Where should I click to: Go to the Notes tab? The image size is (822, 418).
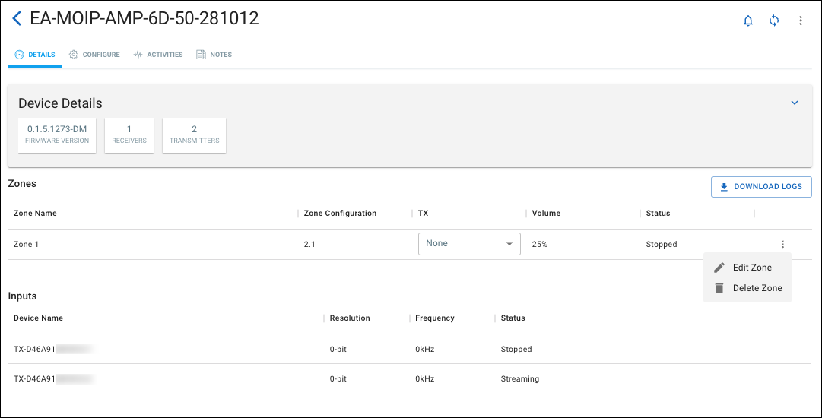point(214,55)
